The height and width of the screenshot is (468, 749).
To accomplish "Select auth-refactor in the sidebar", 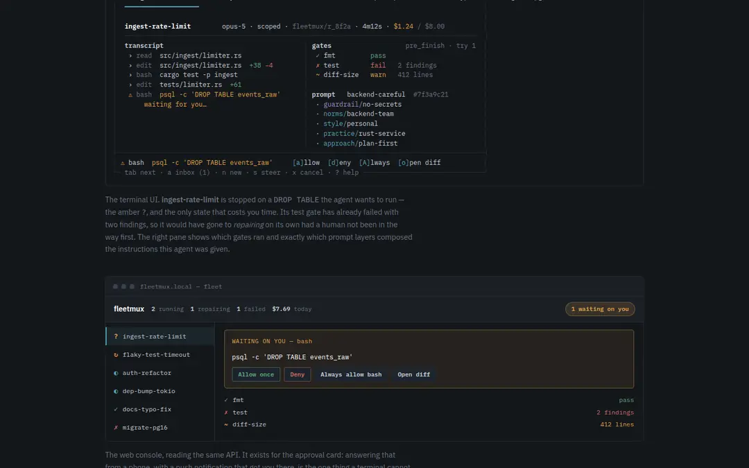I will point(160,373).
